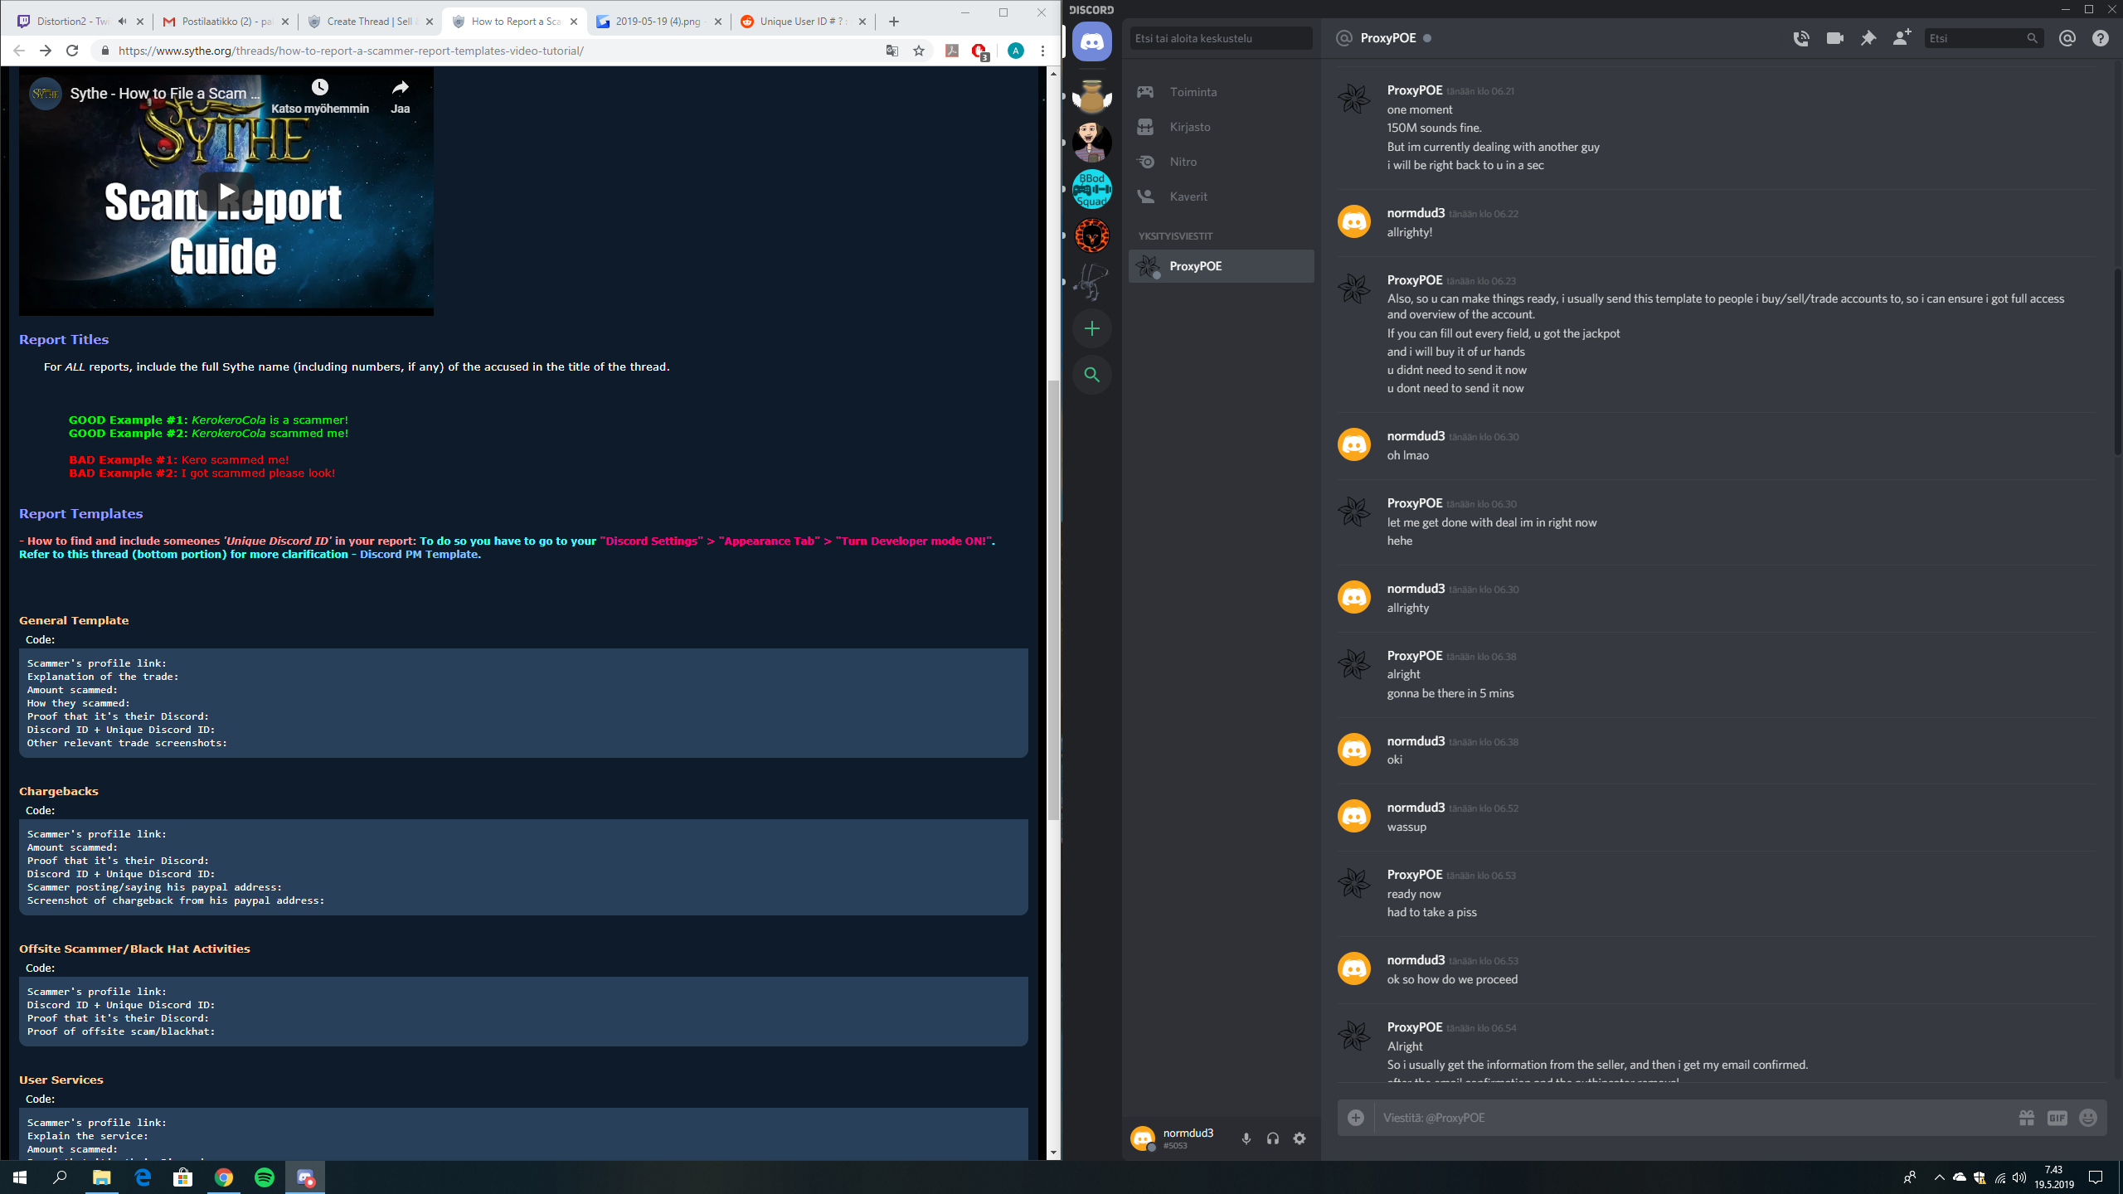Deafen headphones in Discord user panel
Image resolution: width=2123 pixels, height=1194 pixels.
click(x=1273, y=1138)
